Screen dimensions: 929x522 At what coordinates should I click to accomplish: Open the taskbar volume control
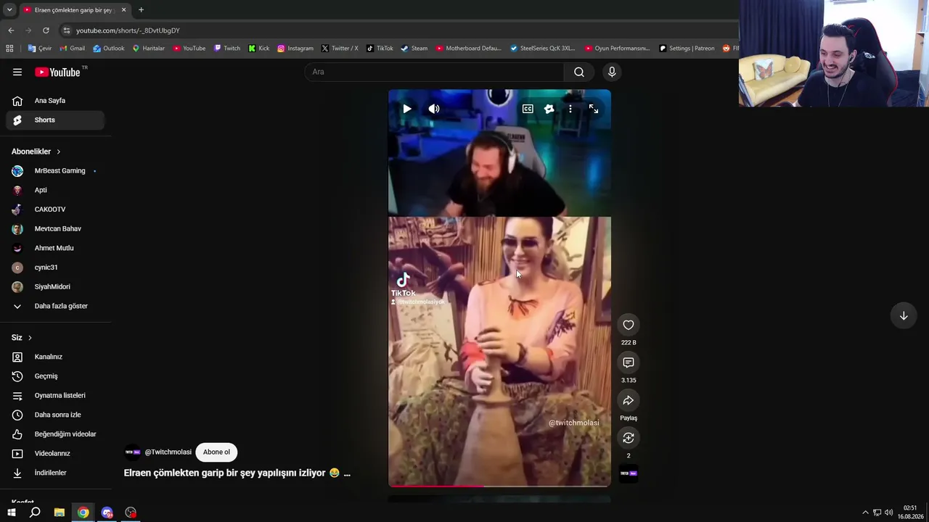click(888, 513)
